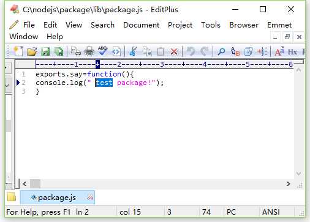Click the horizontal scrollbar left arrow
Image resolution: width=310 pixels, height=222 pixels.
[25, 184]
